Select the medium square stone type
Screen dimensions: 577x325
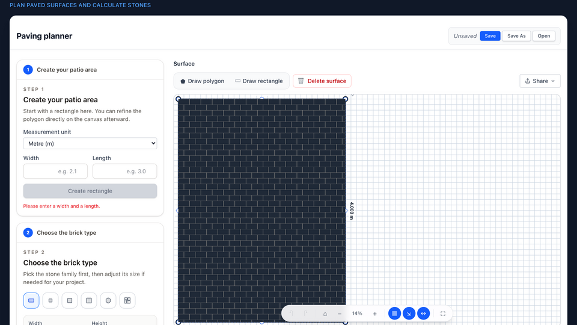pos(70,300)
